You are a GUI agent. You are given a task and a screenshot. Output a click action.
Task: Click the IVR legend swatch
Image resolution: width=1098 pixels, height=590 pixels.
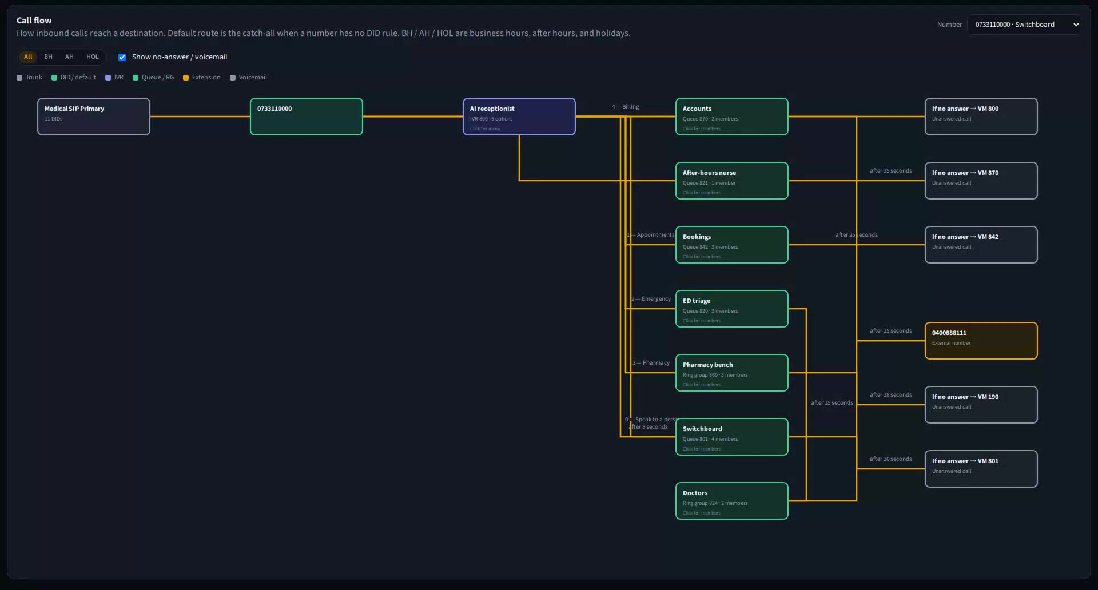coord(108,78)
